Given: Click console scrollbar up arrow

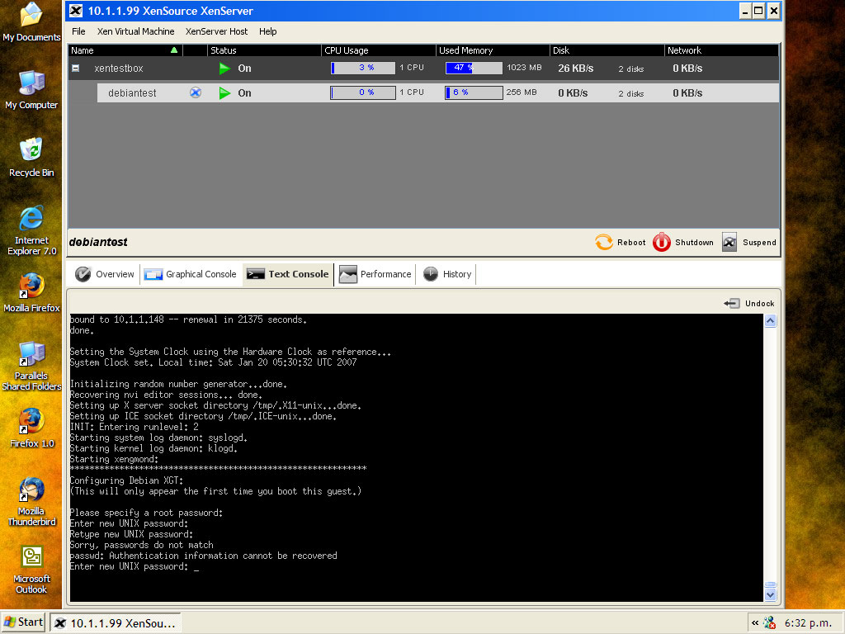Looking at the screenshot, I should 770,321.
